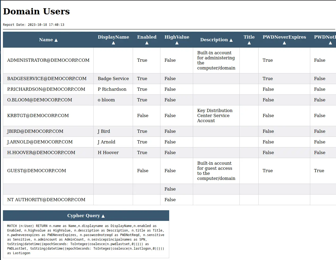Click the H Hoover display name cell
The image size is (336, 260).
click(108, 152)
